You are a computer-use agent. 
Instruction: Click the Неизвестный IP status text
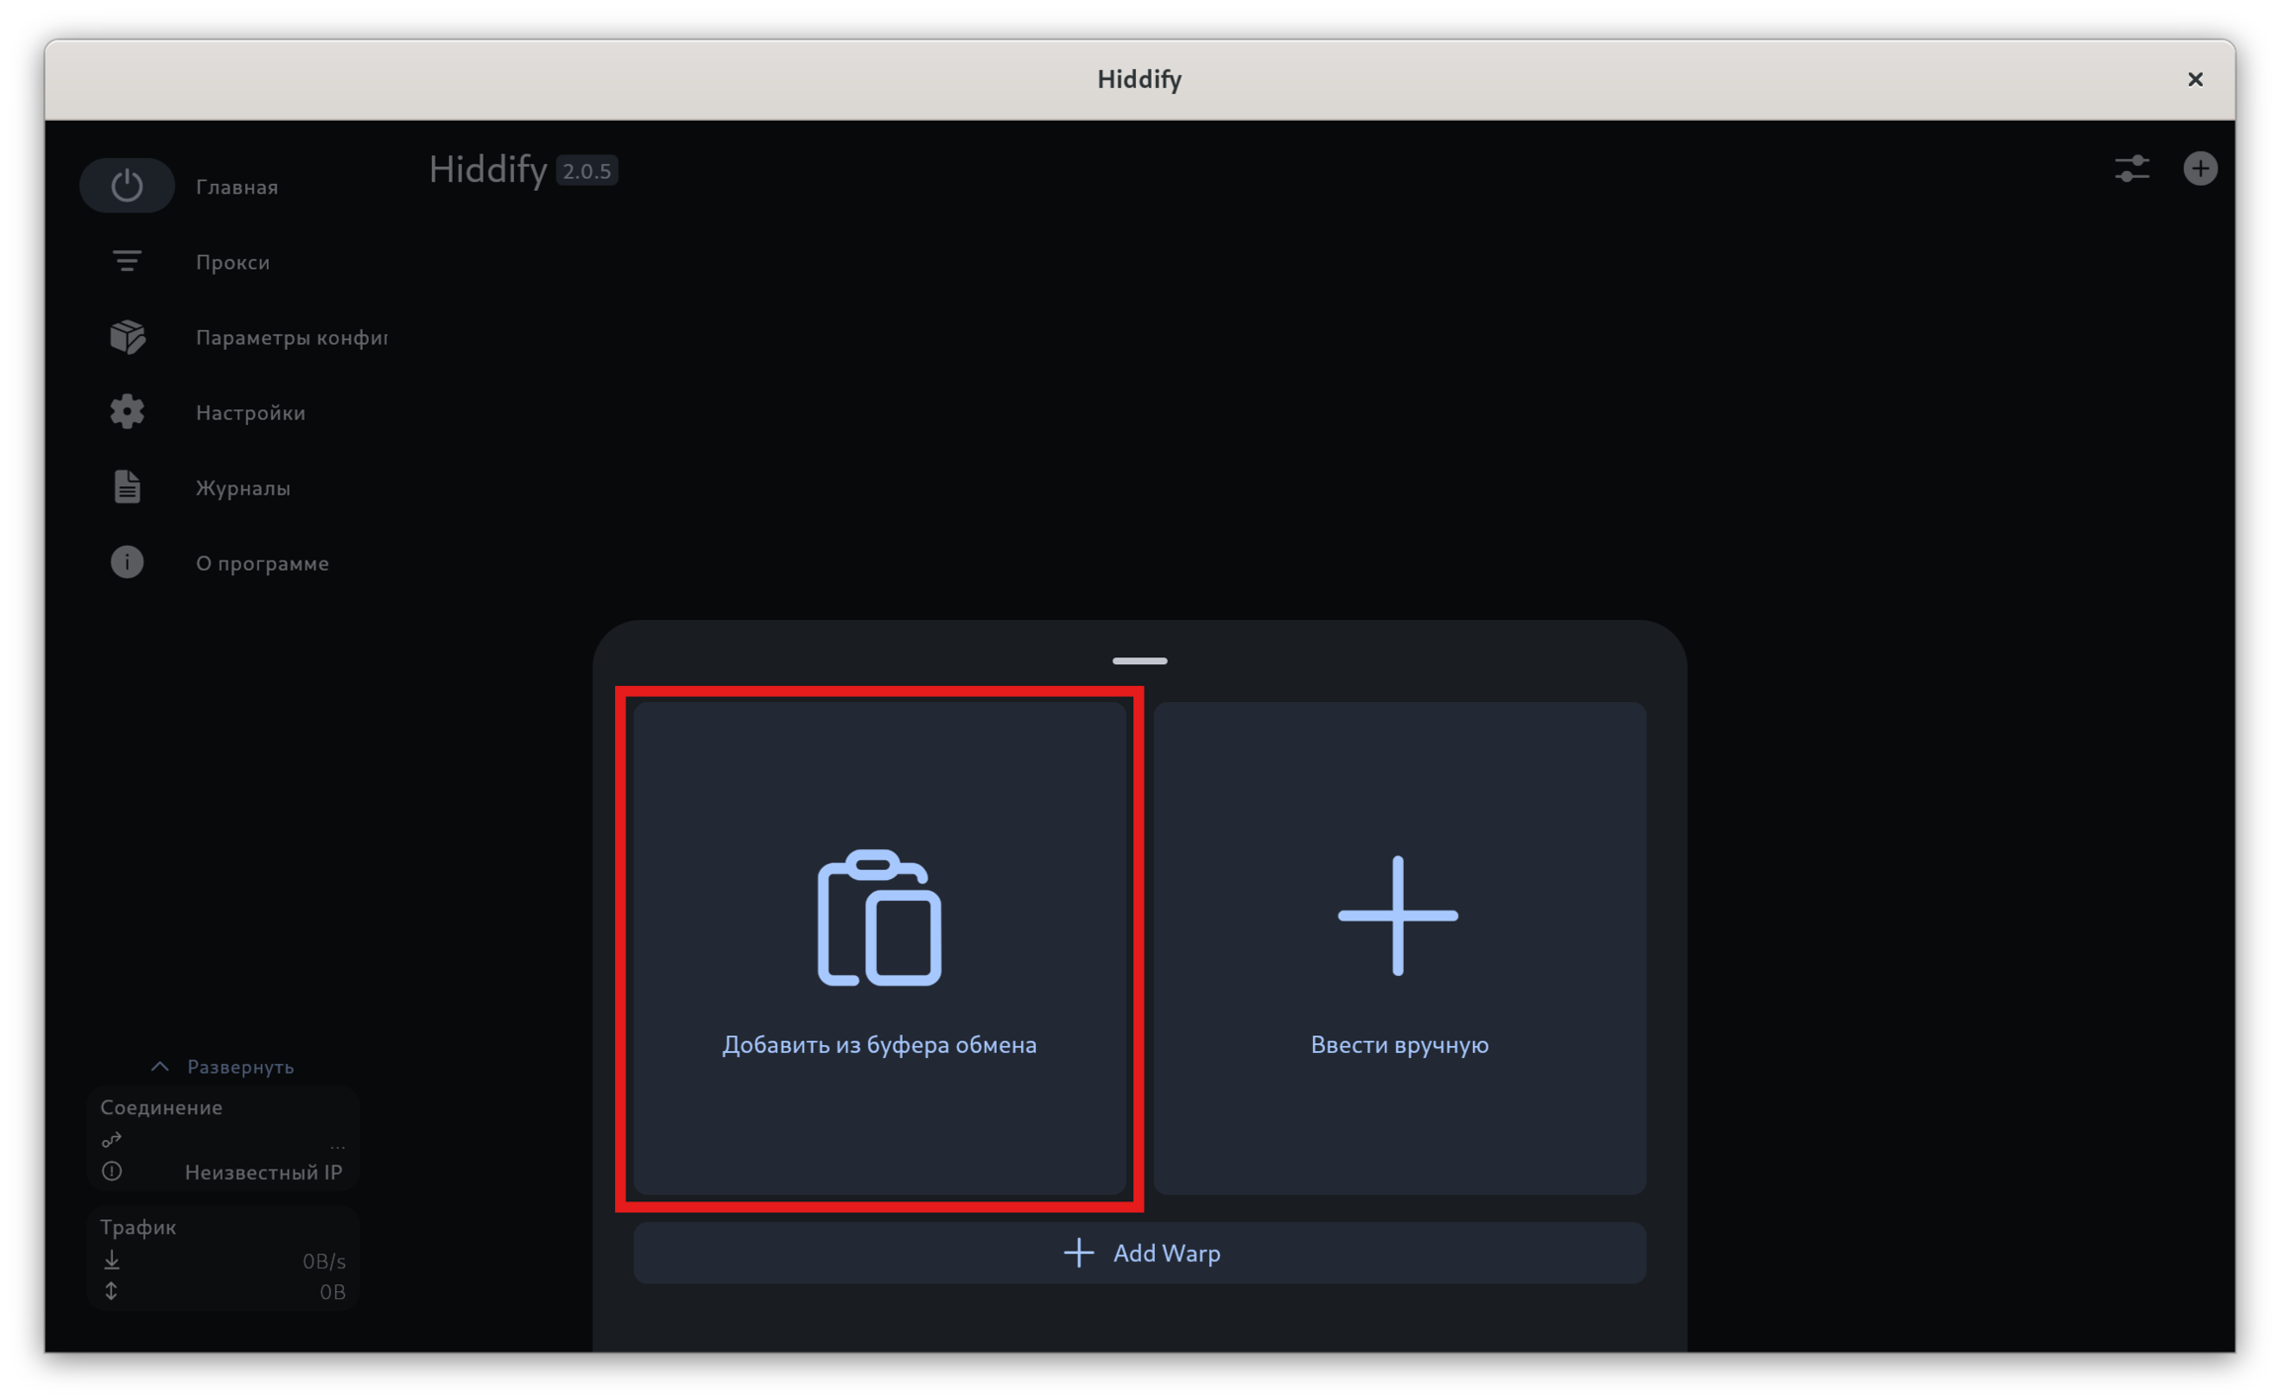(x=263, y=1173)
